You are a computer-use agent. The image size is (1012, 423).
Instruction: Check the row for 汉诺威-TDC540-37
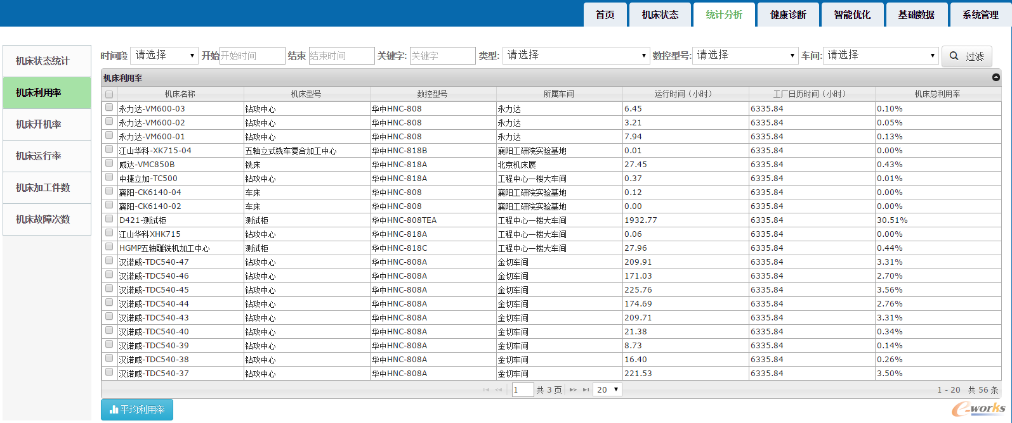tap(109, 372)
